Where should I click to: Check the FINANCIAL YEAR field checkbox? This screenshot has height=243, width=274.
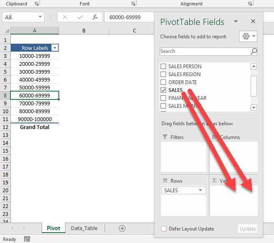pos(163,98)
